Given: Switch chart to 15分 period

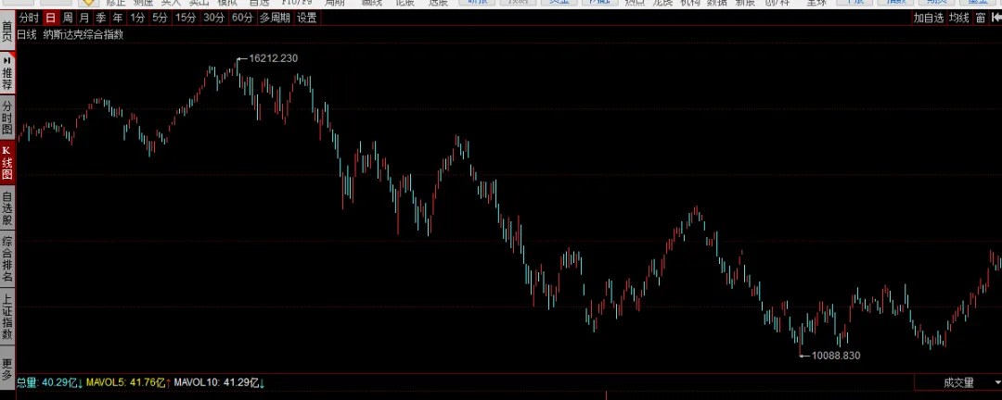Looking at the screenshot, I should point(186,18).
